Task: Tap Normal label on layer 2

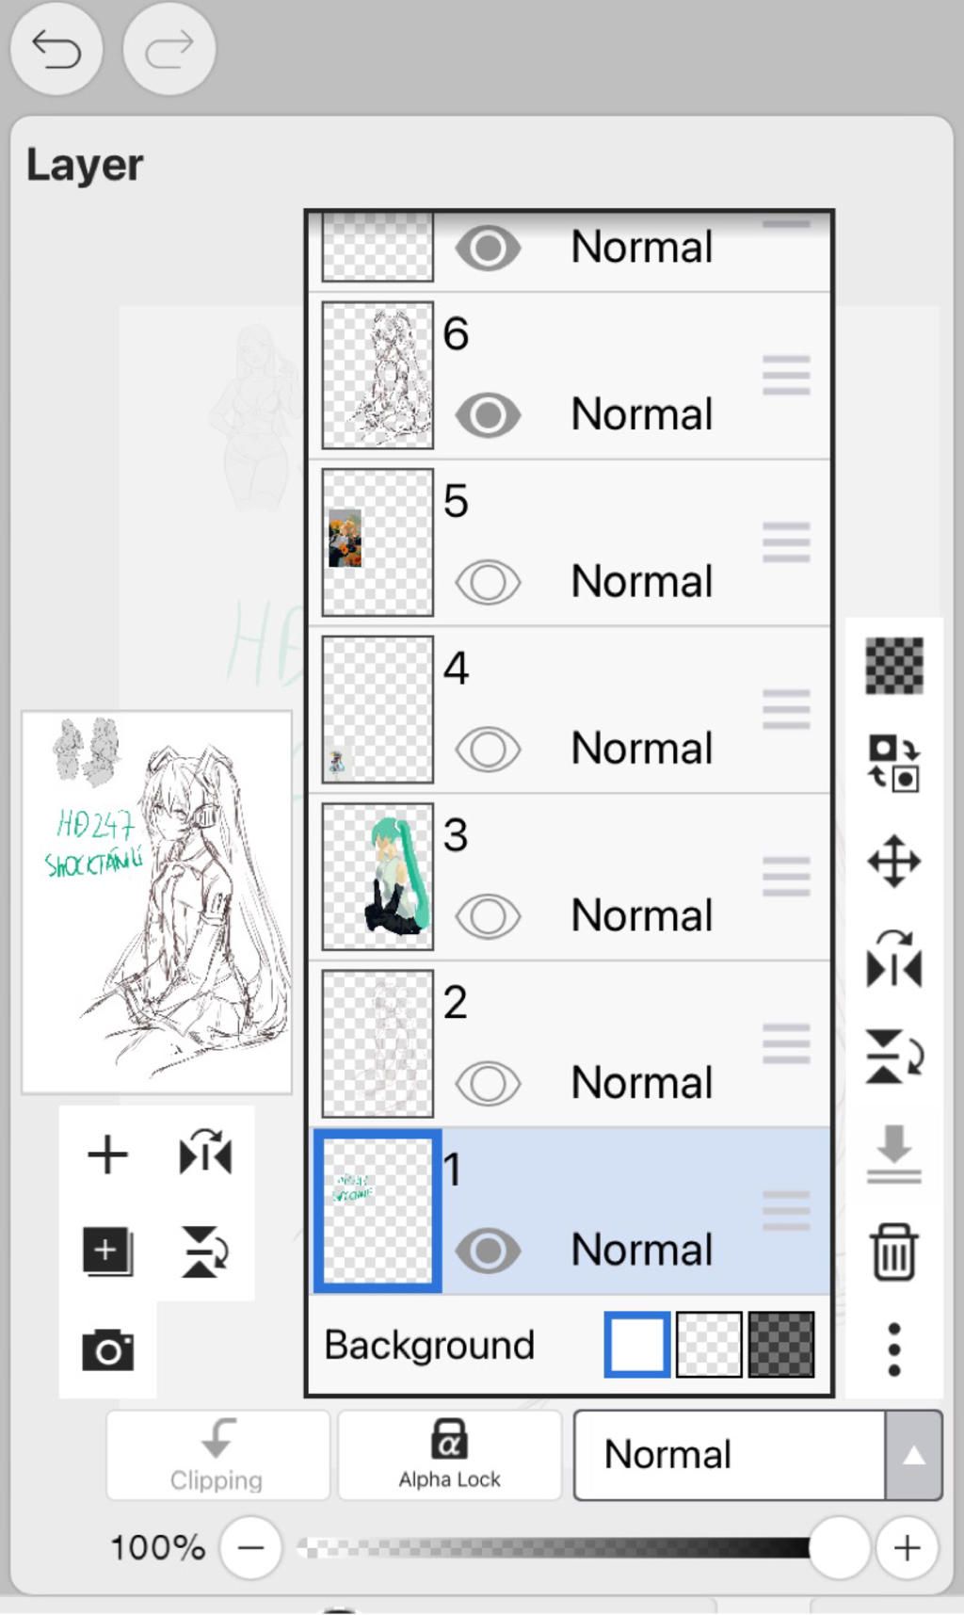Action: click(x=642, y=1083)
